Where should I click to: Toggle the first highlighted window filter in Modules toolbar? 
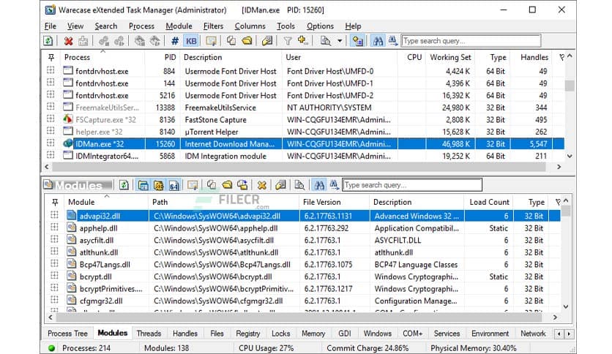143,185
